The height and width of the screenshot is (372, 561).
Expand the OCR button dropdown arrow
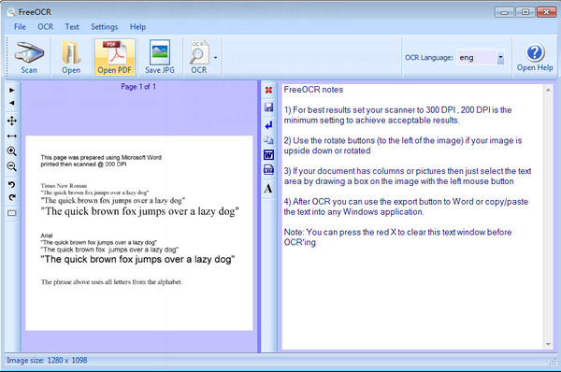[x=215, y=58]
